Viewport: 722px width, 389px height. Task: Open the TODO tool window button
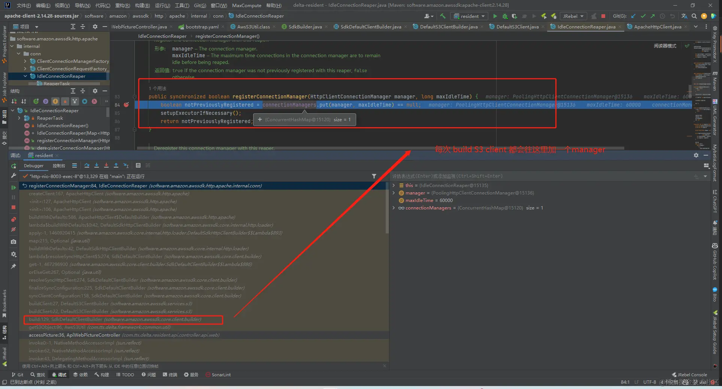(x=125, y=375)
